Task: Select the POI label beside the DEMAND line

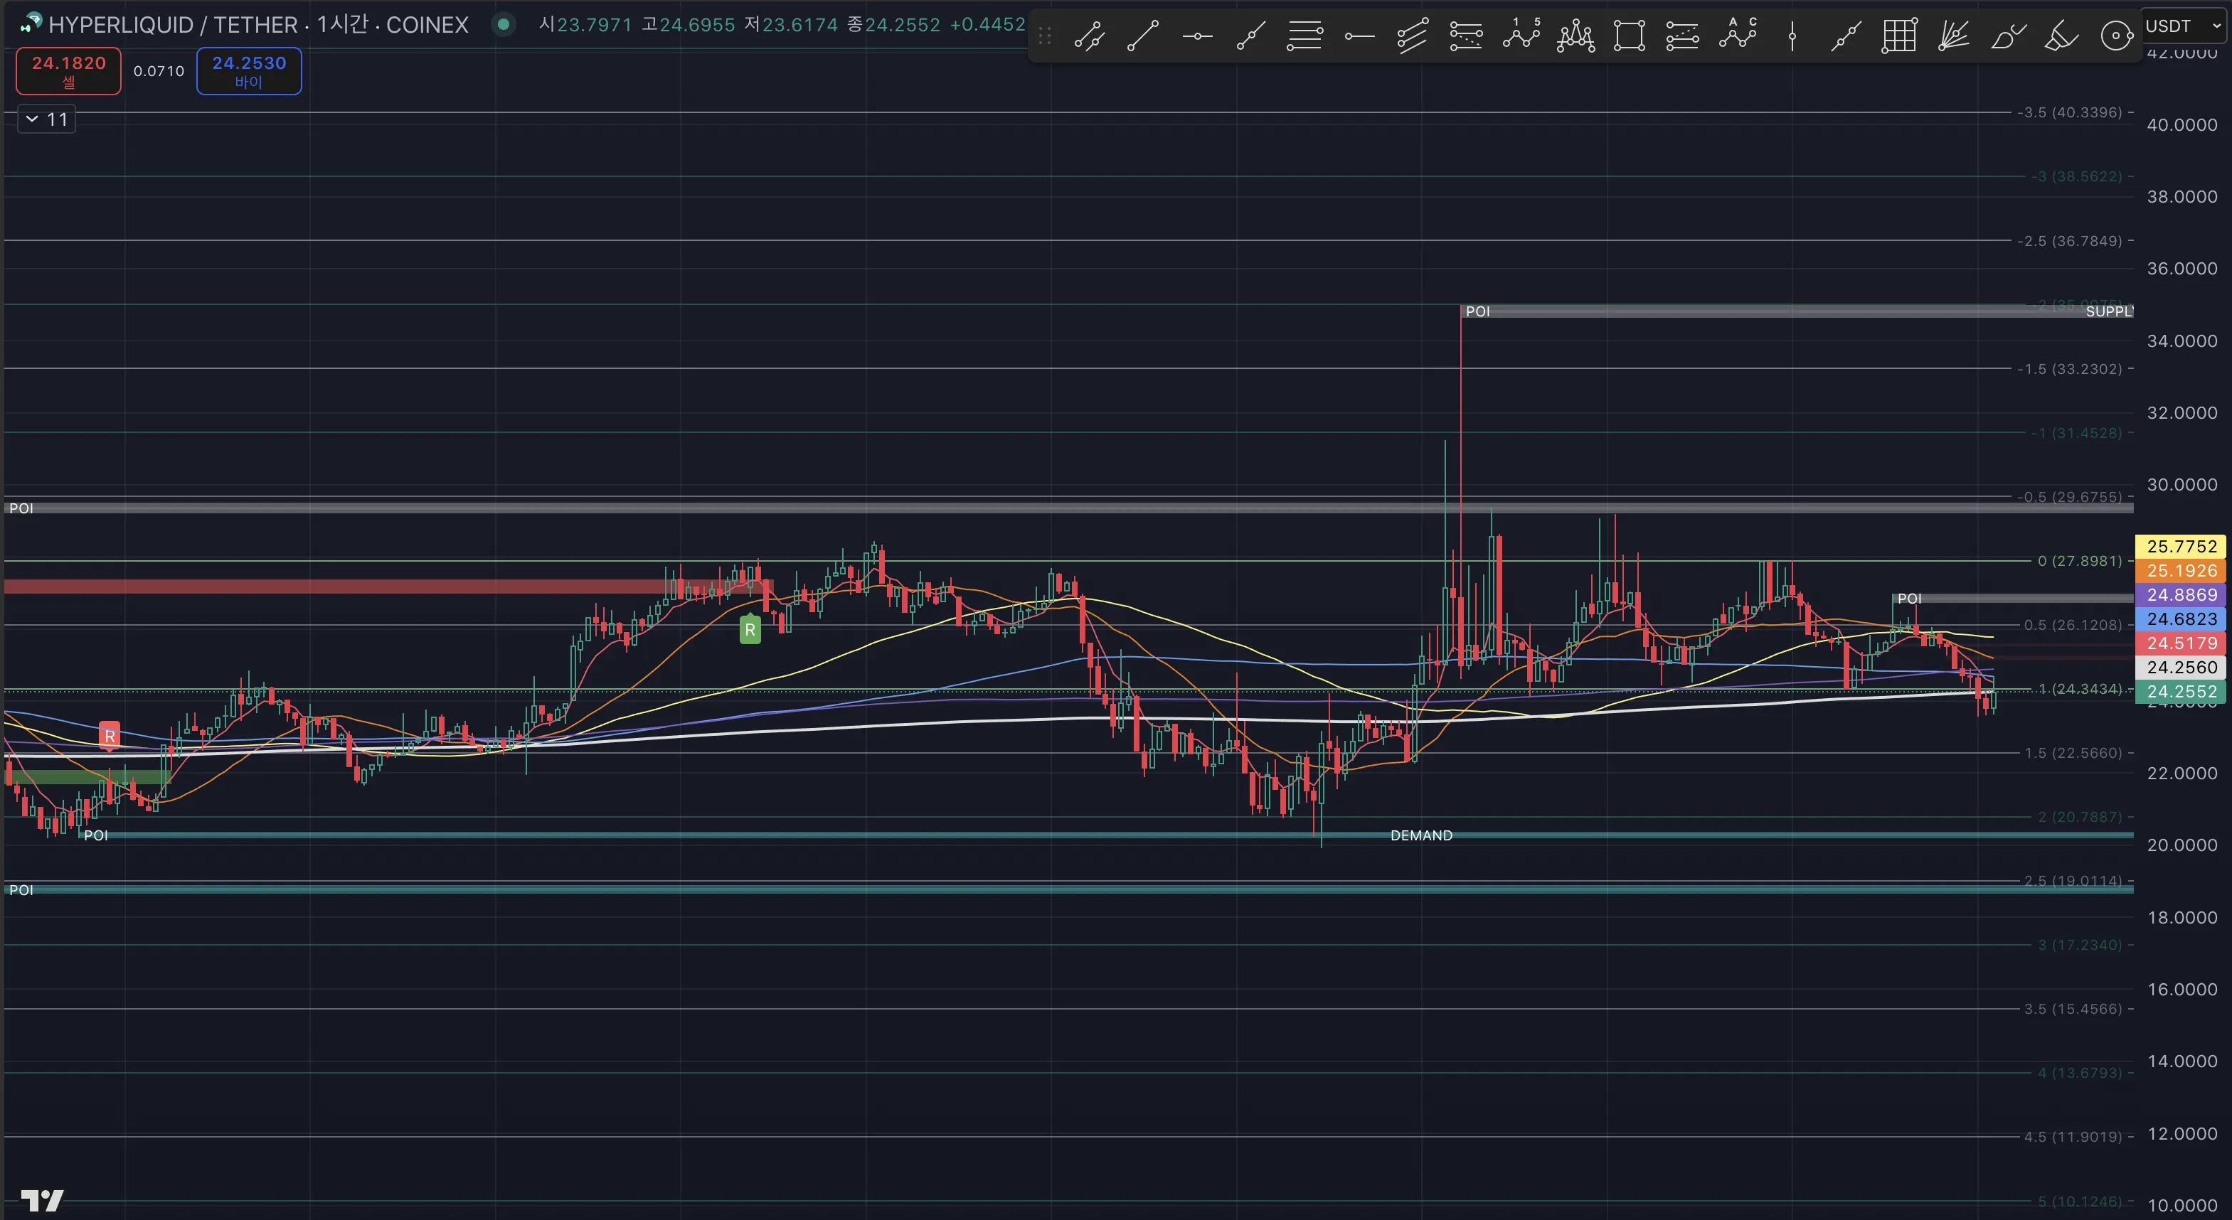Action: [x=95, y=835]
